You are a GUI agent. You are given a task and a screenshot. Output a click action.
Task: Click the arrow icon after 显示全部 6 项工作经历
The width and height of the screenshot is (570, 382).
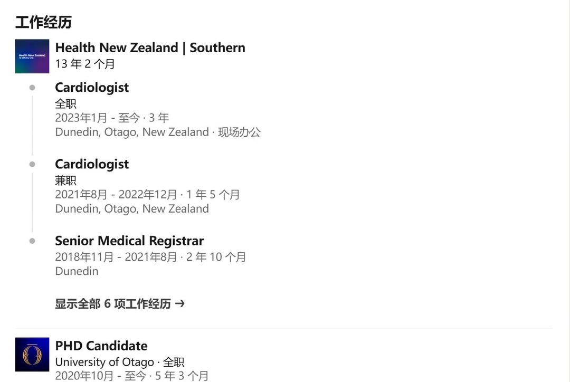click(180, 304)
